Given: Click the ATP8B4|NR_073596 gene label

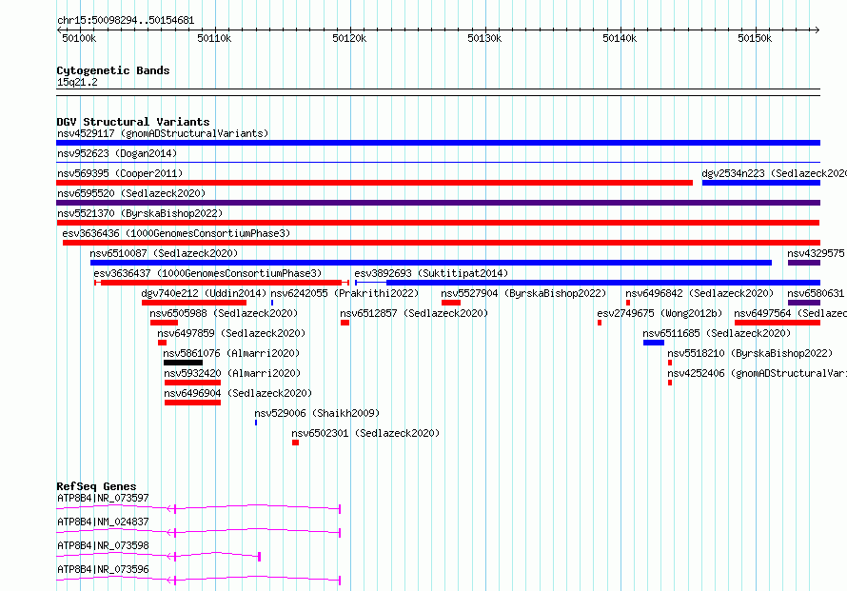Looking at the screenshot, I should click(103, 569).
